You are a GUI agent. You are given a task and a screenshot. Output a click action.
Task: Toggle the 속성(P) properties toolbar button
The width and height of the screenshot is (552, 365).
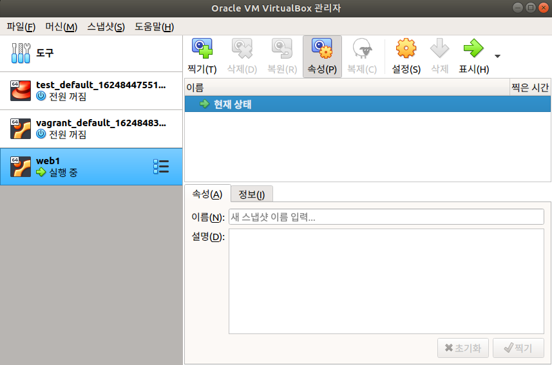click(x=322, y=56)
